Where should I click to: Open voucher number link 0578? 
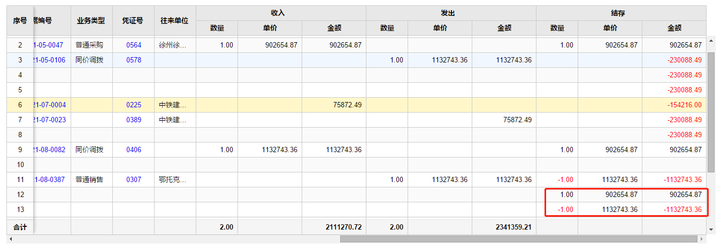pyautogui.click(x=134, y=60)
